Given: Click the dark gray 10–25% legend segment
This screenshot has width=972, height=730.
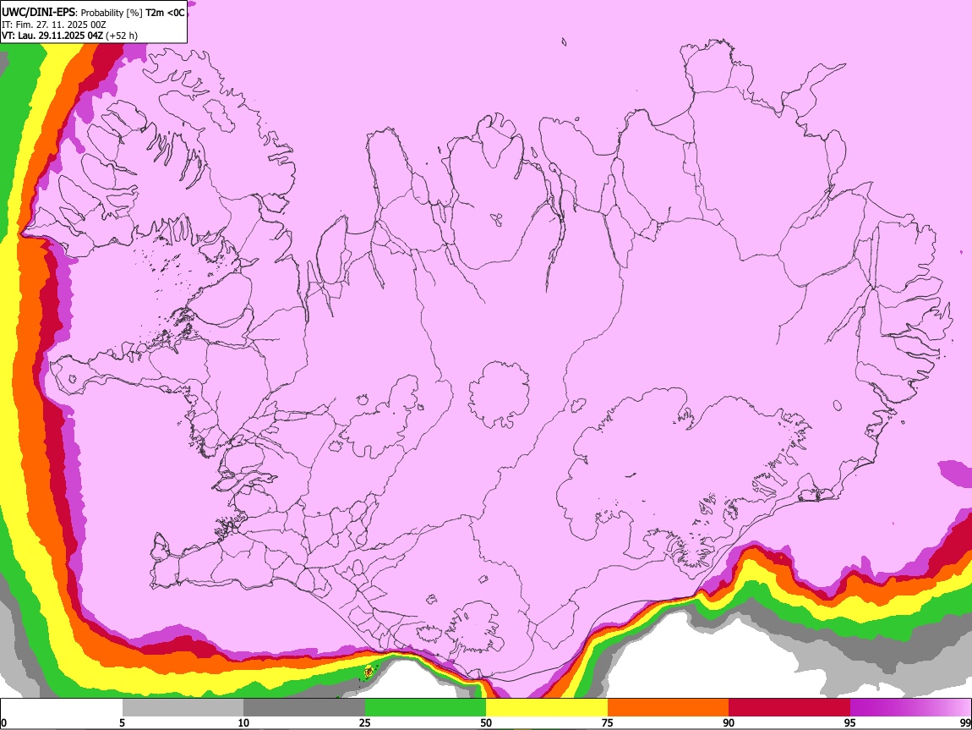Looking at the screenshot, I should point(304,707).
